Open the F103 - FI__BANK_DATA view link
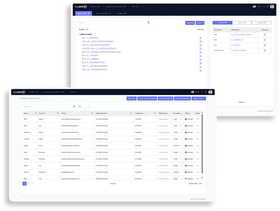The image size is (280, 211). 93,38
